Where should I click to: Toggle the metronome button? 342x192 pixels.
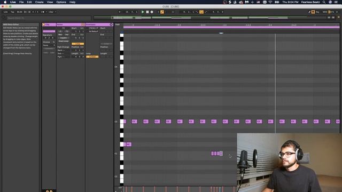pos(43,12)
